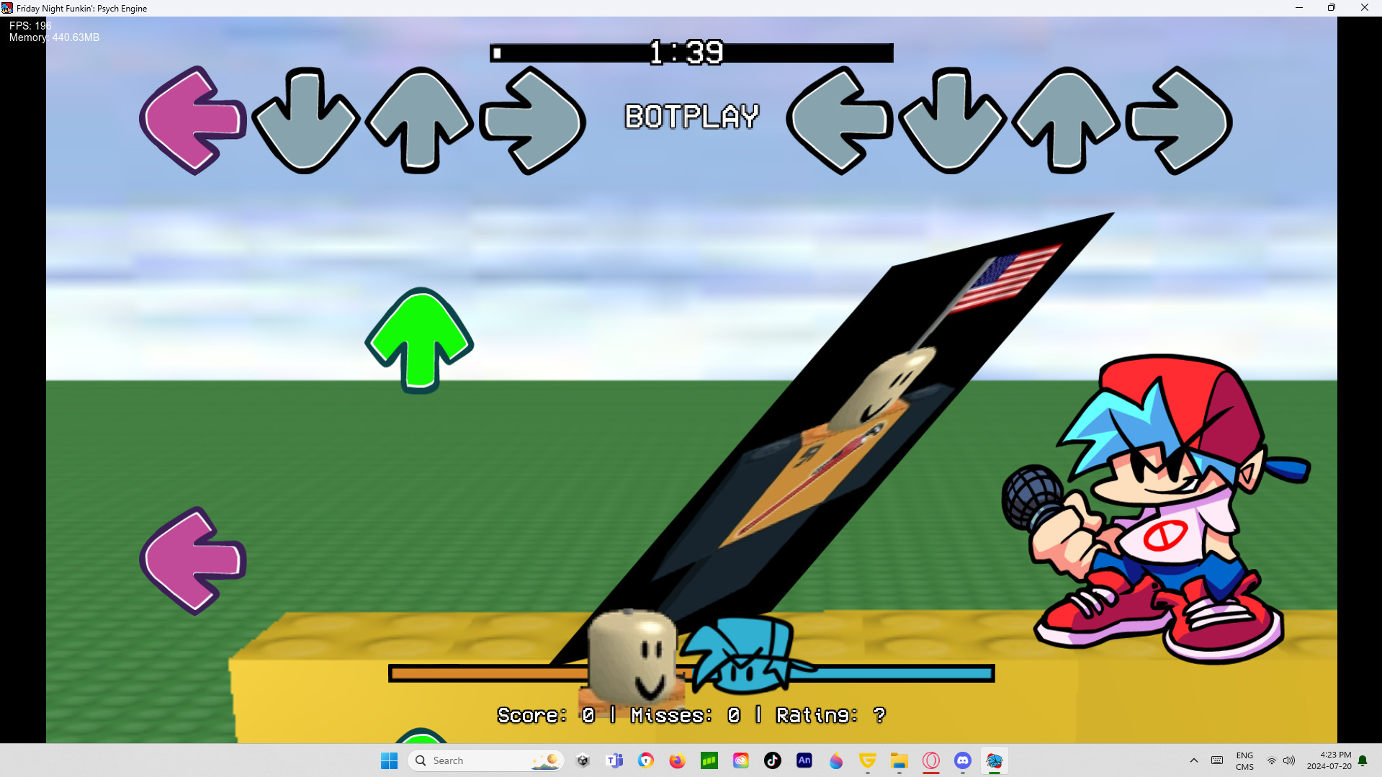Click the touch keyboard tray icon
This screenshot has width=1382, height=777.
pos(1217,760)
